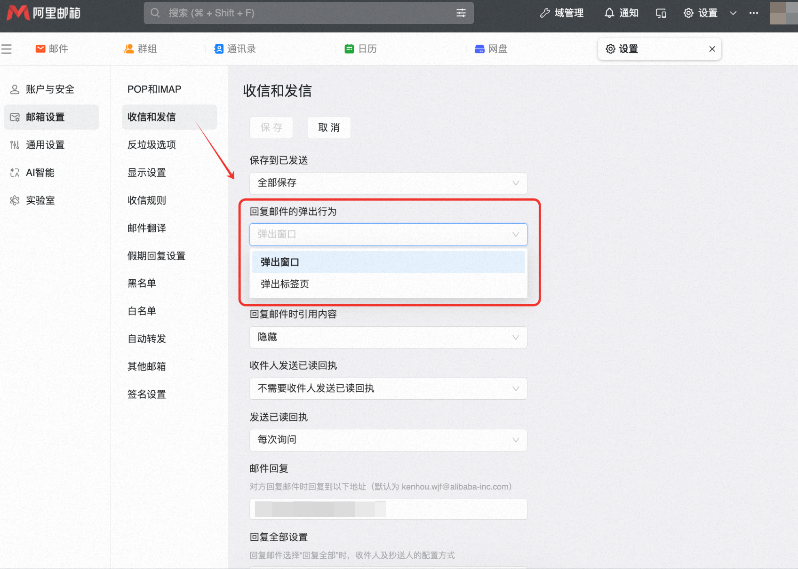Close the 设置 tab
Image resolution: width=798 pixels, height=569 pixels.
tap(712, 48)
